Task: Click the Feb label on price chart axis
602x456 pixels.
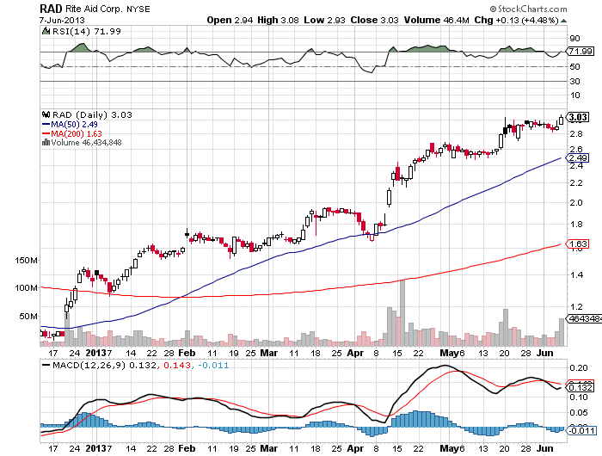Action: point(187,353)
